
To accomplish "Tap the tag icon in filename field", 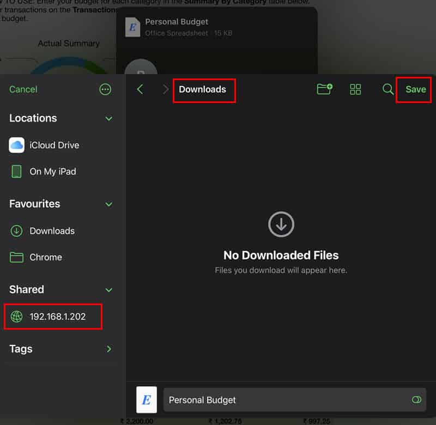I will coord(416,400).
